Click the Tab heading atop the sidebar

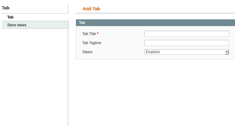pyautogui.click(x=5, y=8)
